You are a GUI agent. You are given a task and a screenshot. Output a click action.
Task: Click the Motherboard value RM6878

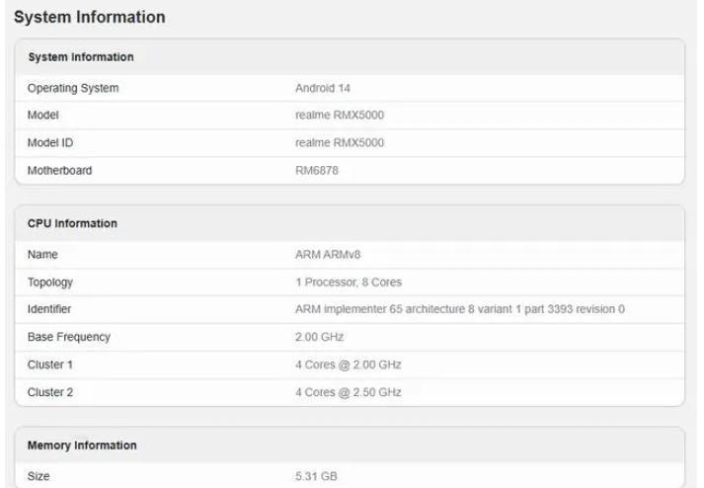click(x=317, y=171)
